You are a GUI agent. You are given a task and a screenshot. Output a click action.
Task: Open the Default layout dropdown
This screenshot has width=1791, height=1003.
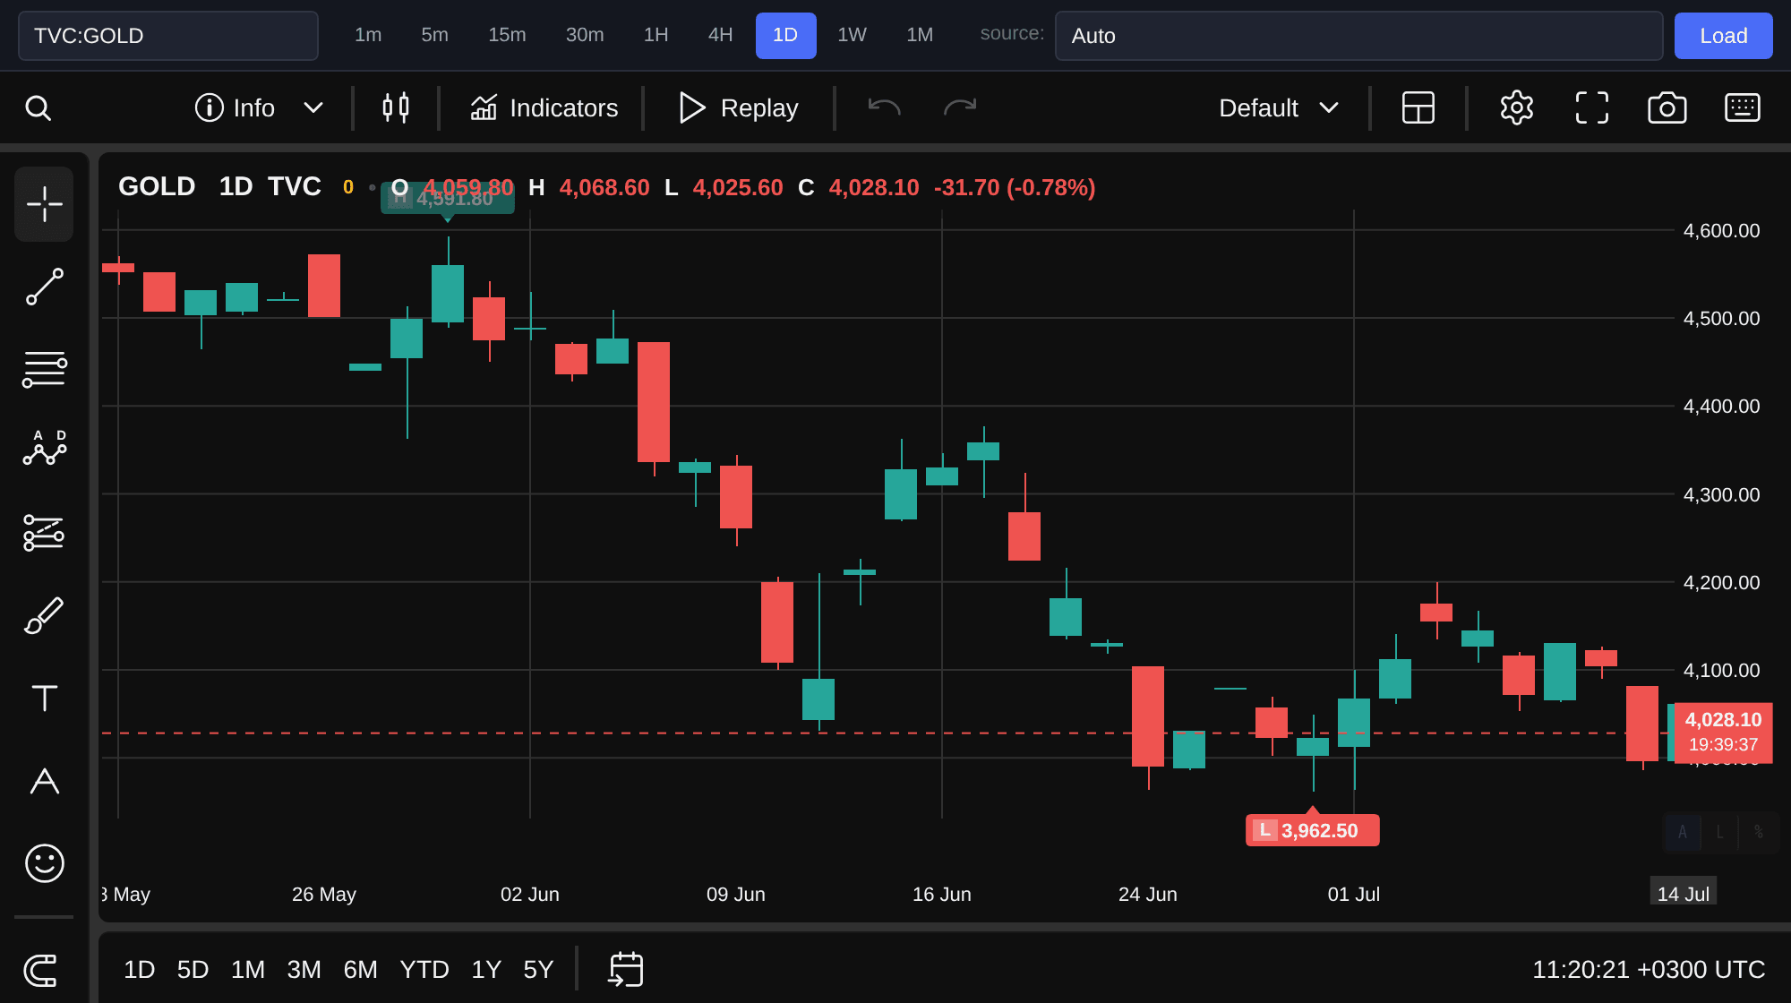click(1279, 108)
